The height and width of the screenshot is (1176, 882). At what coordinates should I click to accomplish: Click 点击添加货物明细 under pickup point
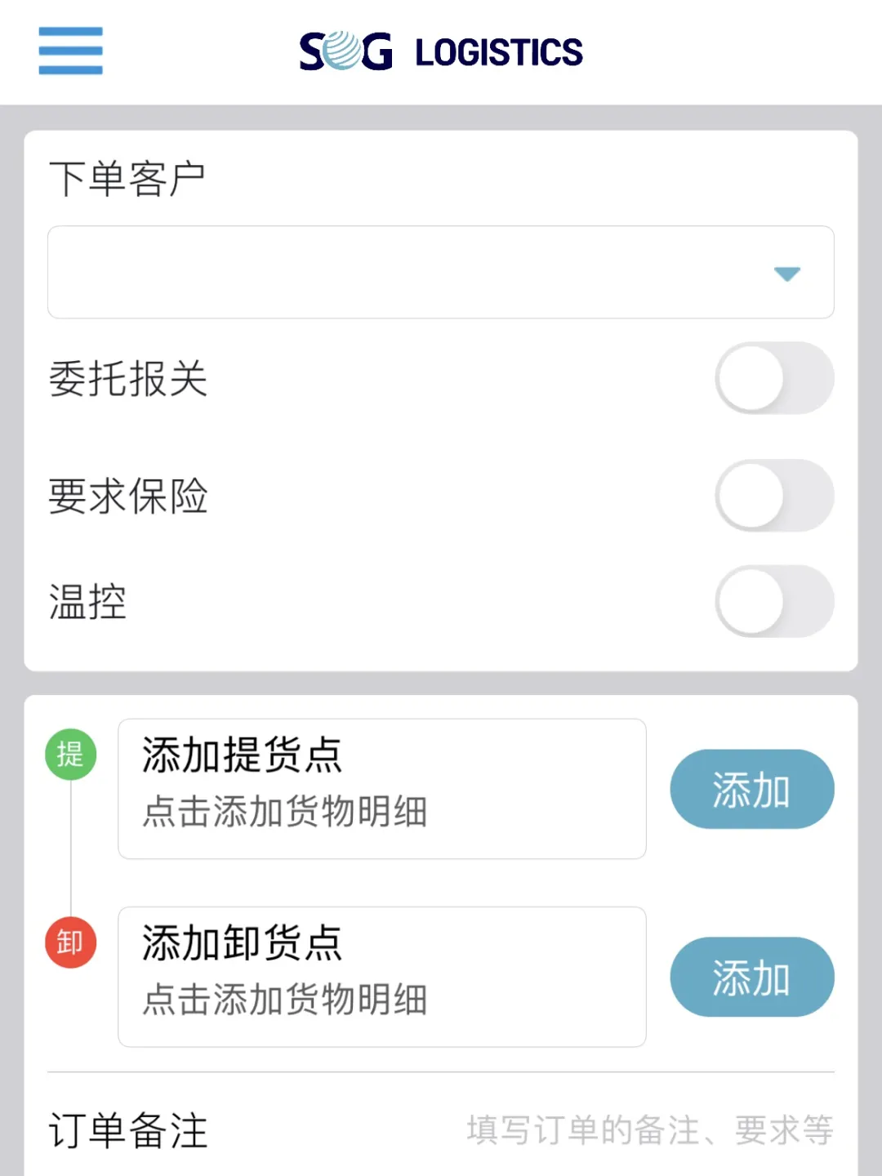[285, 813]
